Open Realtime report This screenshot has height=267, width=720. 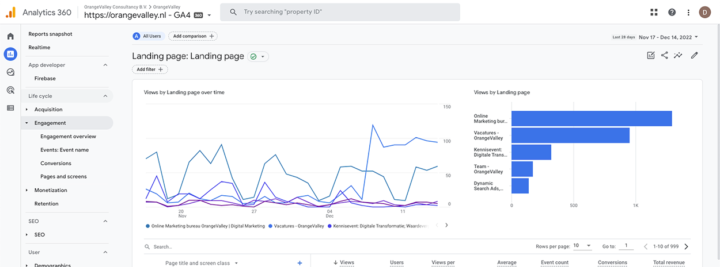[x=39, y=47]
